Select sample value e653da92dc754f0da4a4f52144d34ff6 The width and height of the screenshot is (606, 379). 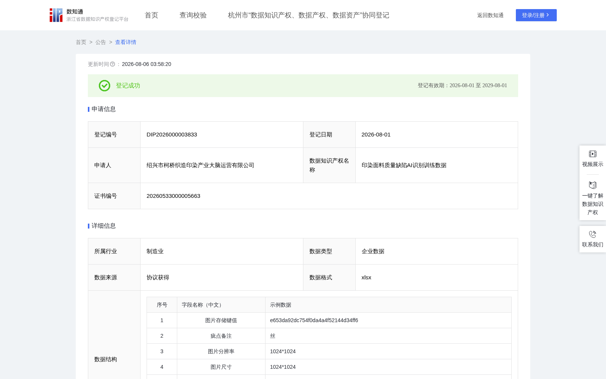pyautogui.click(x=314, y=320)
